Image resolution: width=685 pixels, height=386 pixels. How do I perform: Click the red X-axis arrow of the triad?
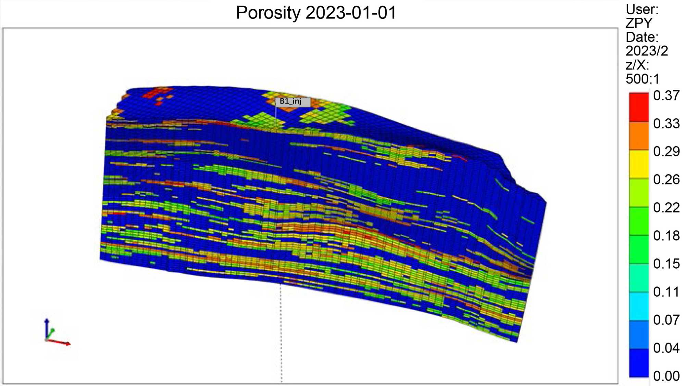(63, 343)
